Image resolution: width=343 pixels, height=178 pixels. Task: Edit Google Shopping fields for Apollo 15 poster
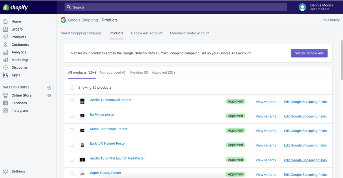pyautogui.click(x=305, y=160)
